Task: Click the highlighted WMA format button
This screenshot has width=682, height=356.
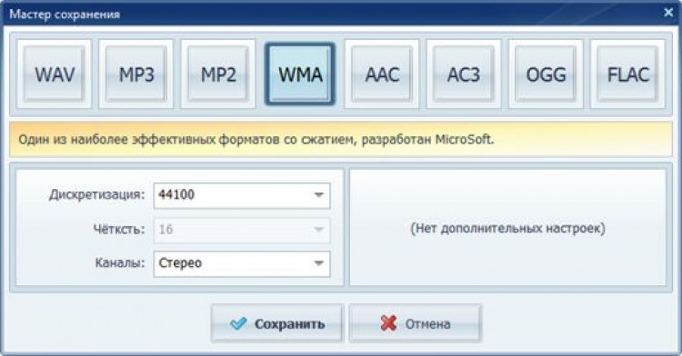Action: [x=300, y=74]
